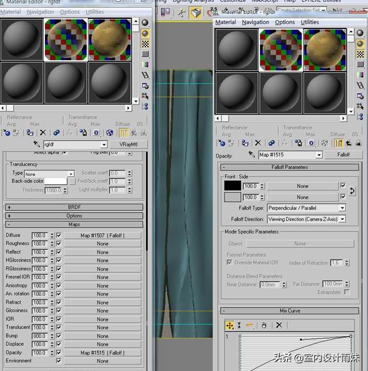Select Move tool in Mix Curve toolbar
Image resolution: width=368 pixels, height=371 pixels.
pyautogui.click(x=230, y=326)
